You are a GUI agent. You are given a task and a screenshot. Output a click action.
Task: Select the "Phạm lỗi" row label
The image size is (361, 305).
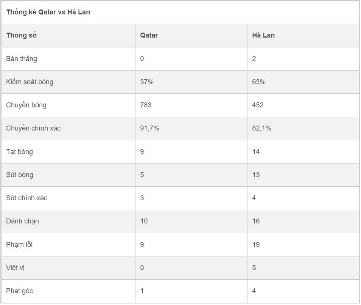tap(19, 245)
